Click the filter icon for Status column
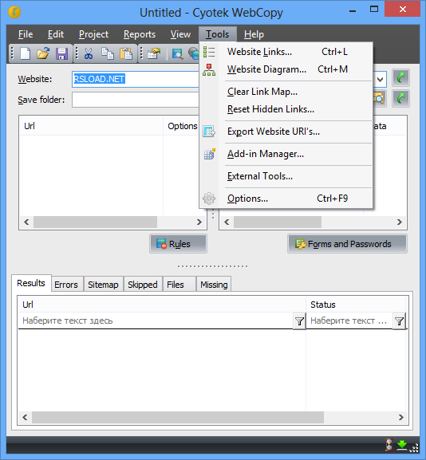The image size is (426, 460). pos(399,321)
